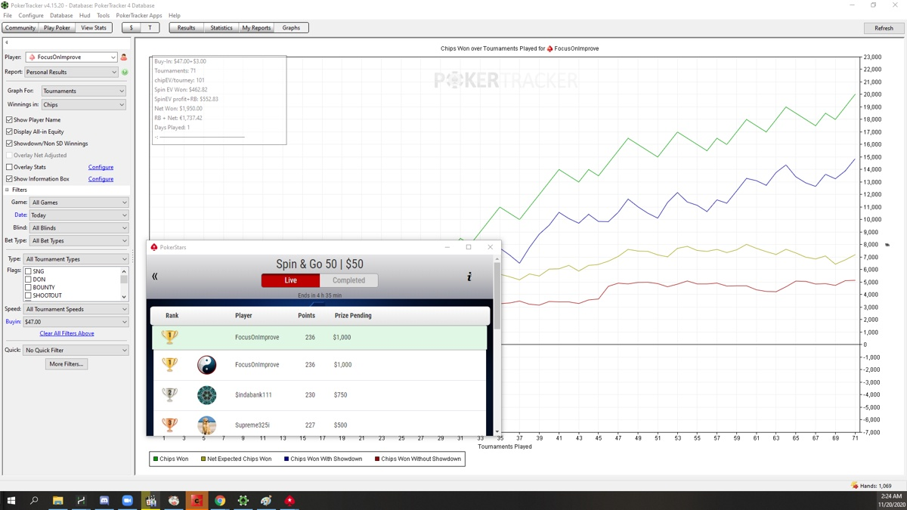Open Google Chrome from the taskbar

click(220, 500)
